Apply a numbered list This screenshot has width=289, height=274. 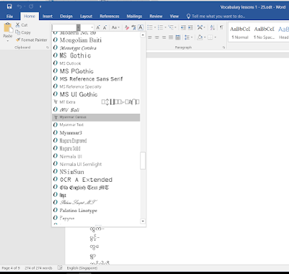[160, 27]
